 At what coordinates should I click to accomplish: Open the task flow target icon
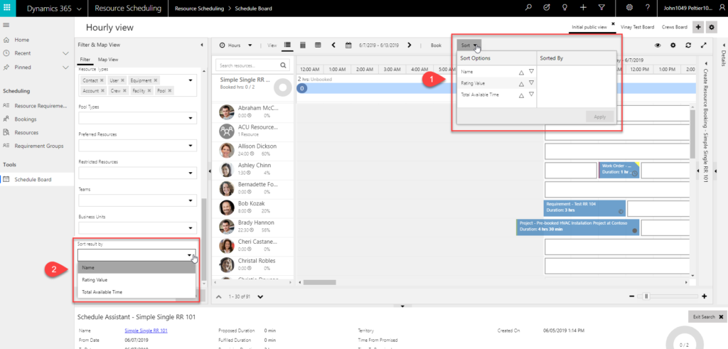[547, 7]
